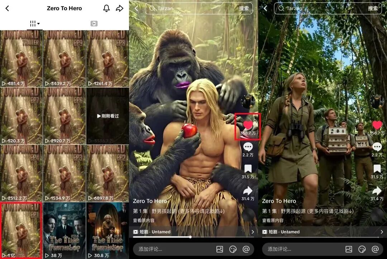
Task: Open emoji picker in right video comment bar
Action: pyautogui.click(x=362, y=249)
